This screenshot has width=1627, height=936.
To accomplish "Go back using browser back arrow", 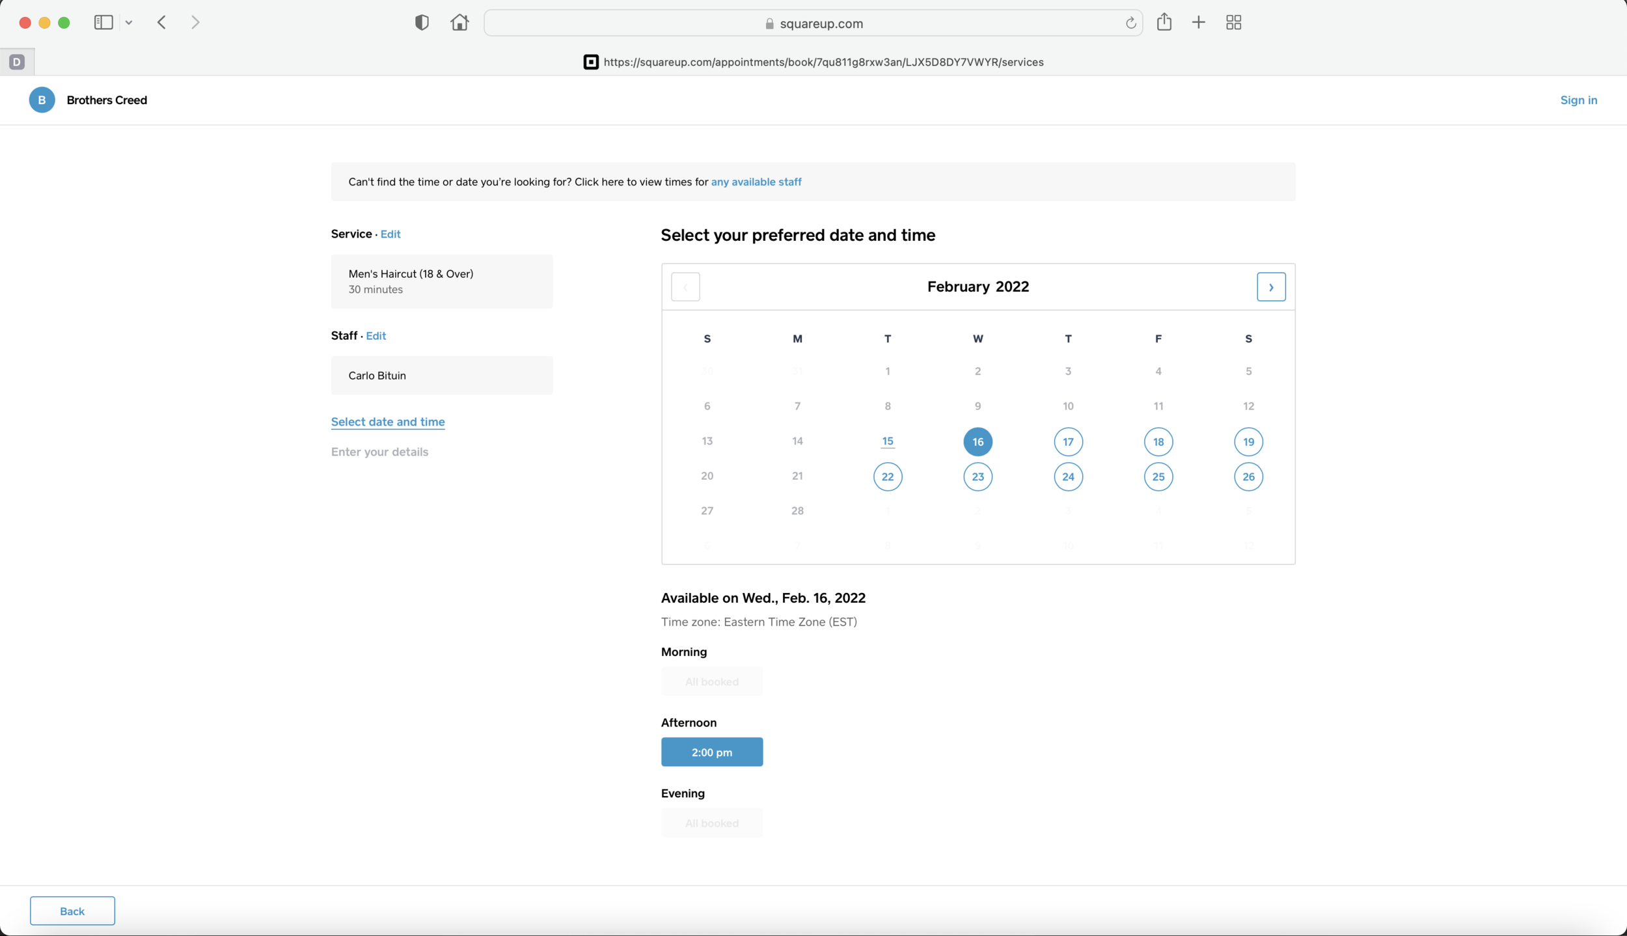I will 162,23.
